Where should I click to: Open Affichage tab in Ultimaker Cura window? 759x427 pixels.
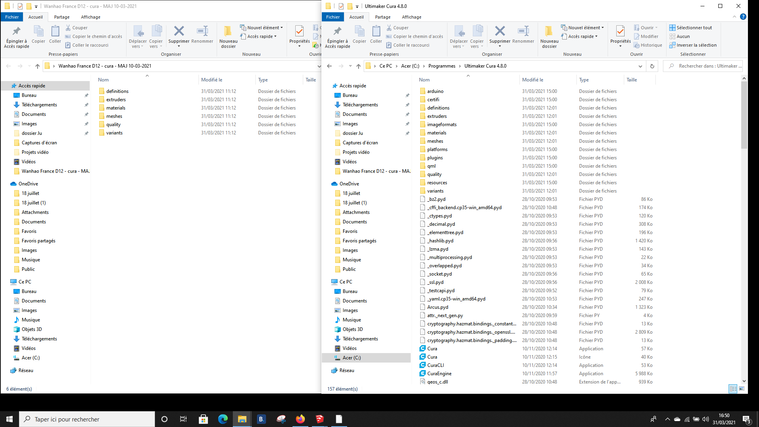click(x=412, y=17)
